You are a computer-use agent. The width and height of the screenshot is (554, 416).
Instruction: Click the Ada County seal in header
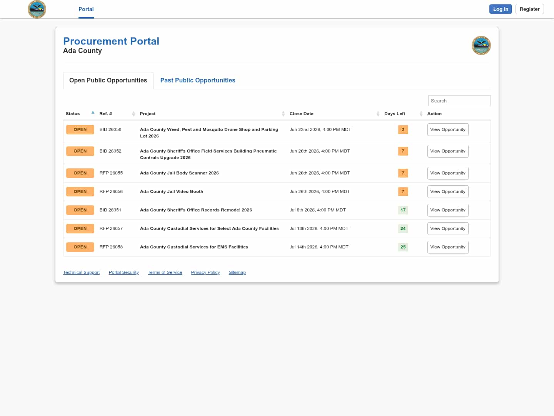37,9
